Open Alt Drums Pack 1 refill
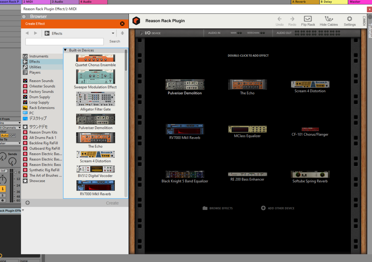 click(43, 138)
